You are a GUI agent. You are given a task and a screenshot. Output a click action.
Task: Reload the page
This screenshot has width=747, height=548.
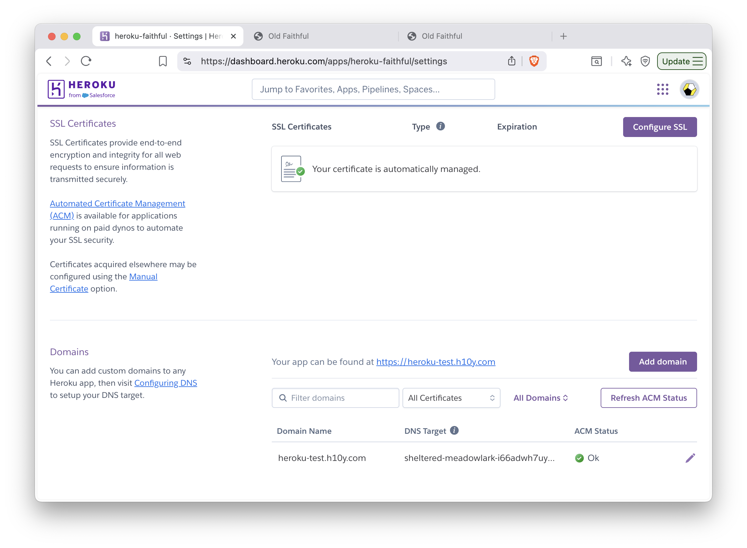coord(85,61)
